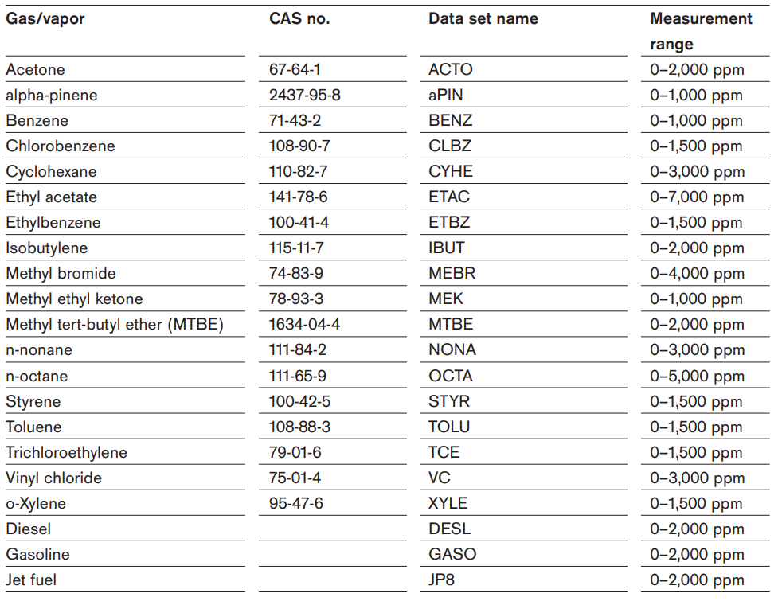Click the MEBR data set name
Screen dimensions: 782x605
[452, 274]
